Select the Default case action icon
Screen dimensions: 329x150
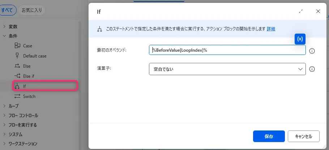[x=17, y=56]
